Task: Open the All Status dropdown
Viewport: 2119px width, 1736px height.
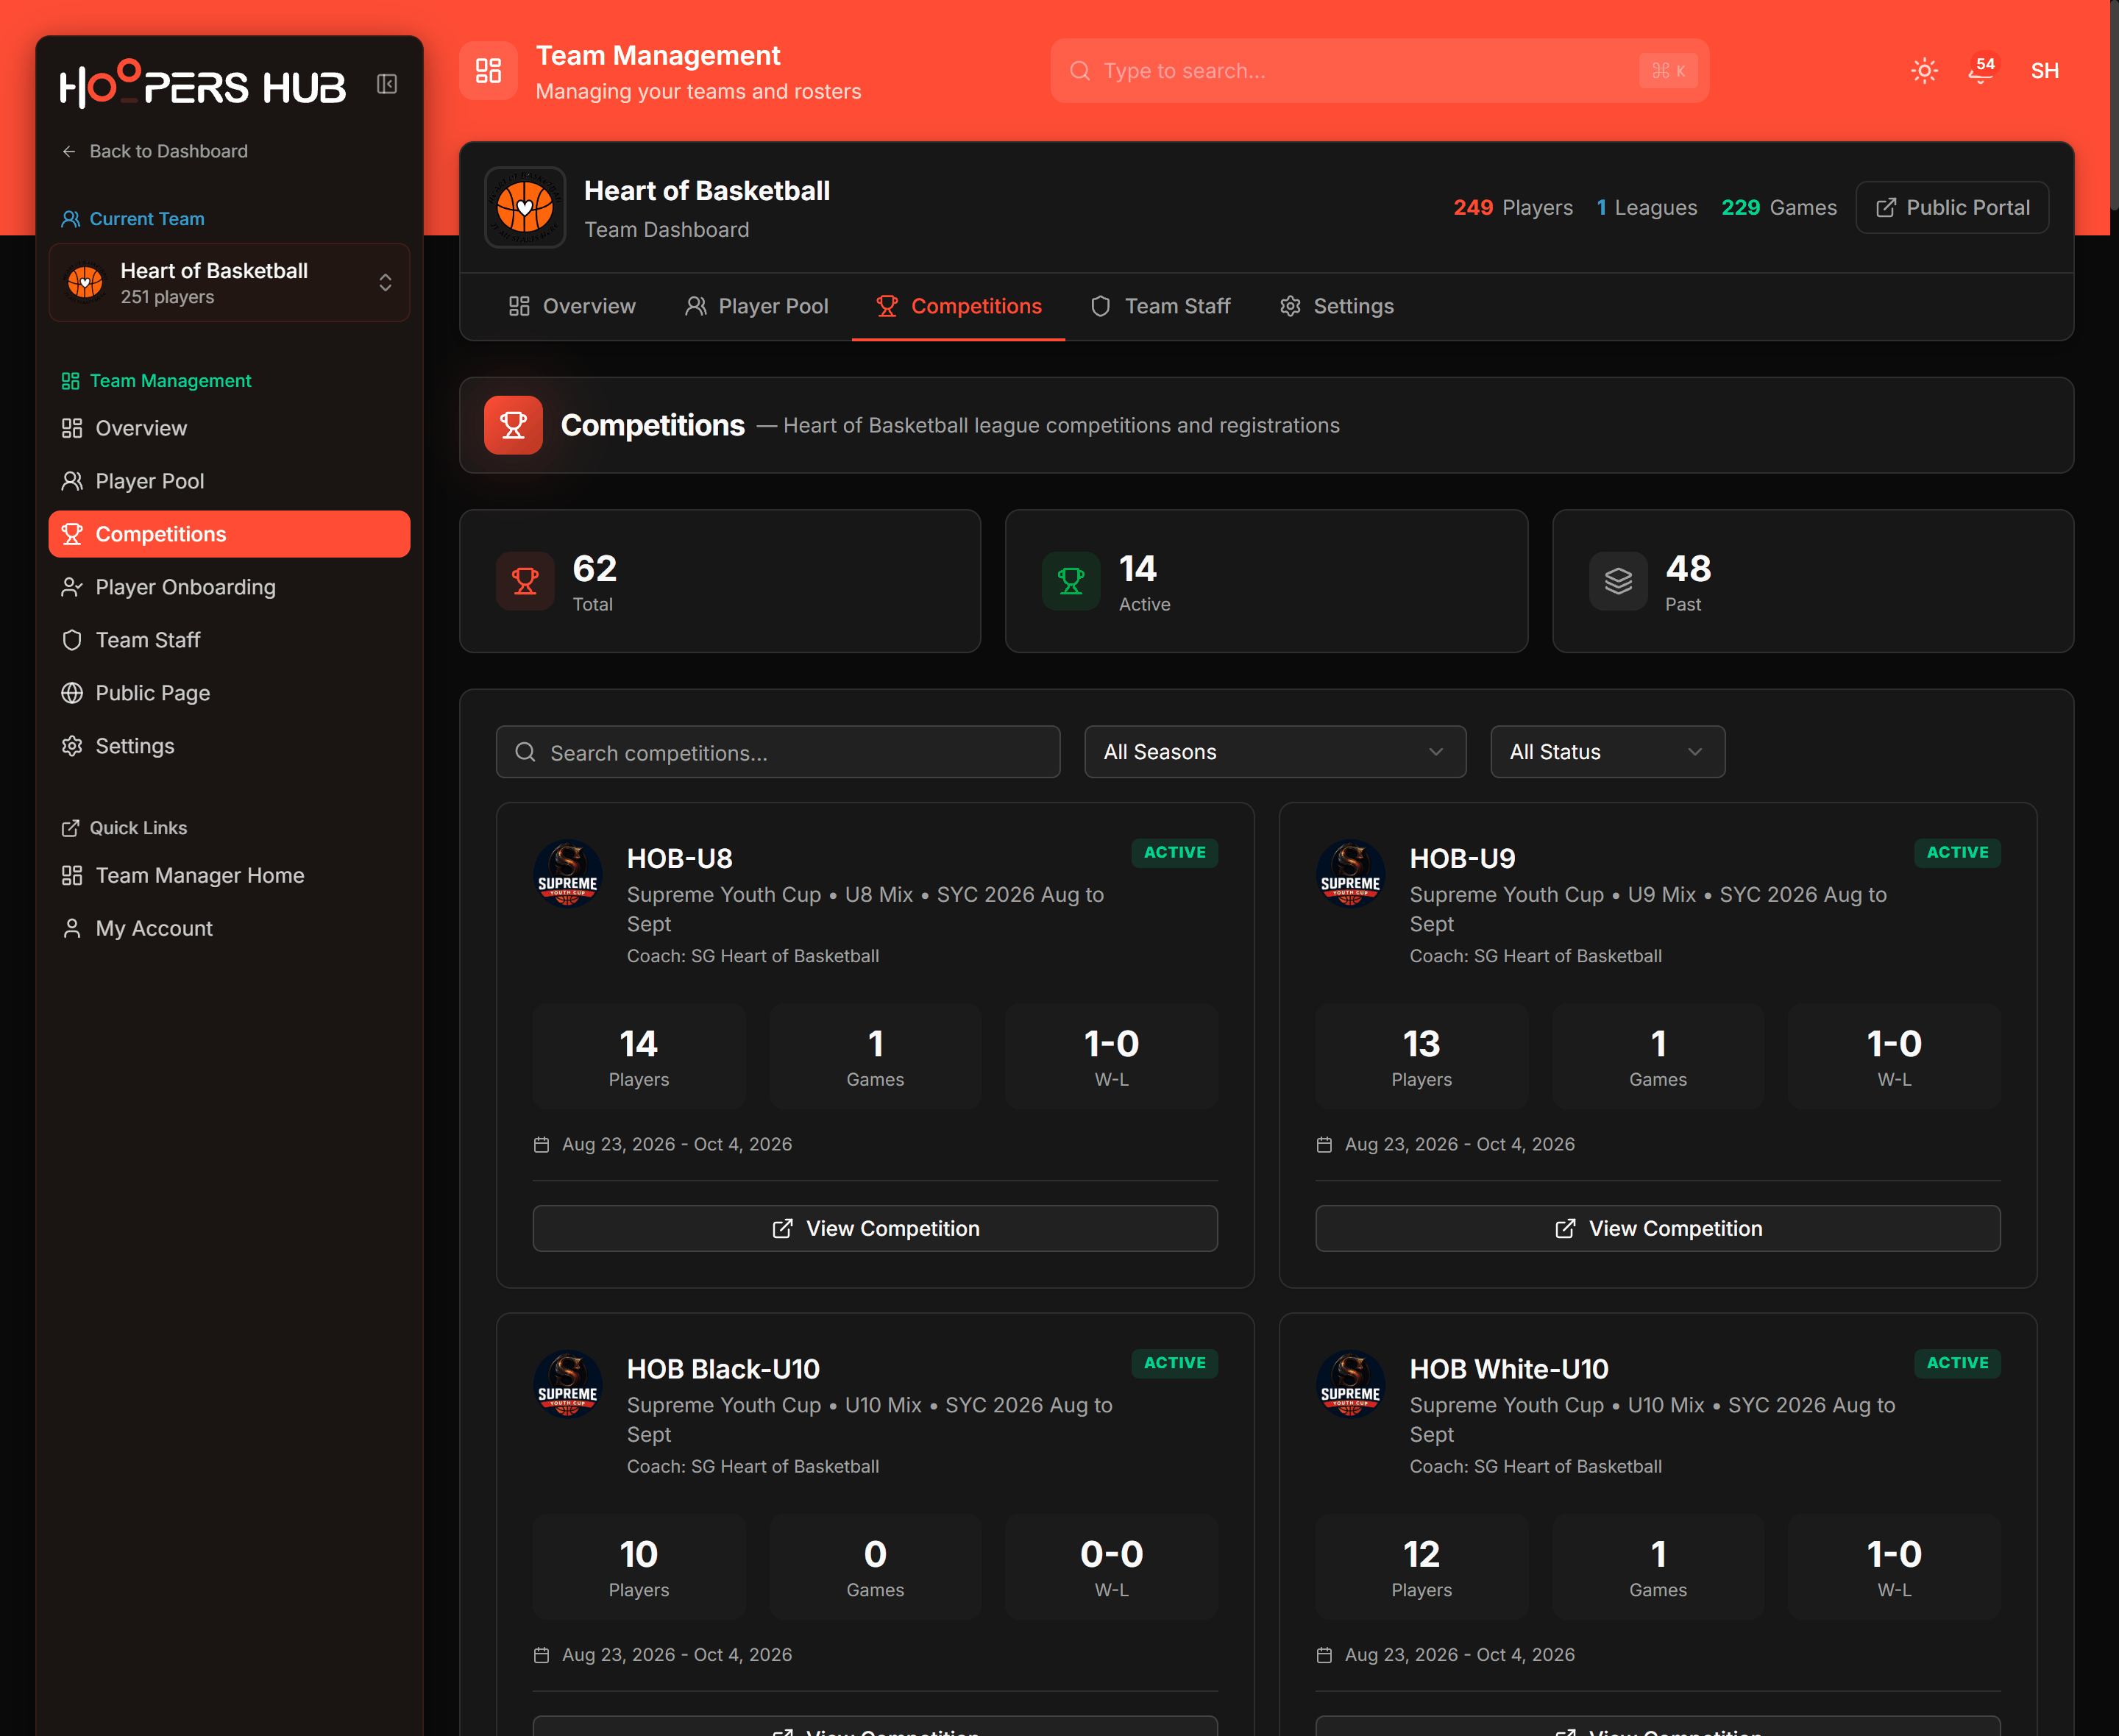Action: pyautogui.click(x=1607, y=752)
